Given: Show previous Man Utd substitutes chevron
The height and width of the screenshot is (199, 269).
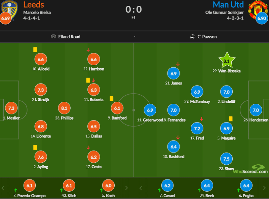Looking at the screenshot, I should [141, 188].
